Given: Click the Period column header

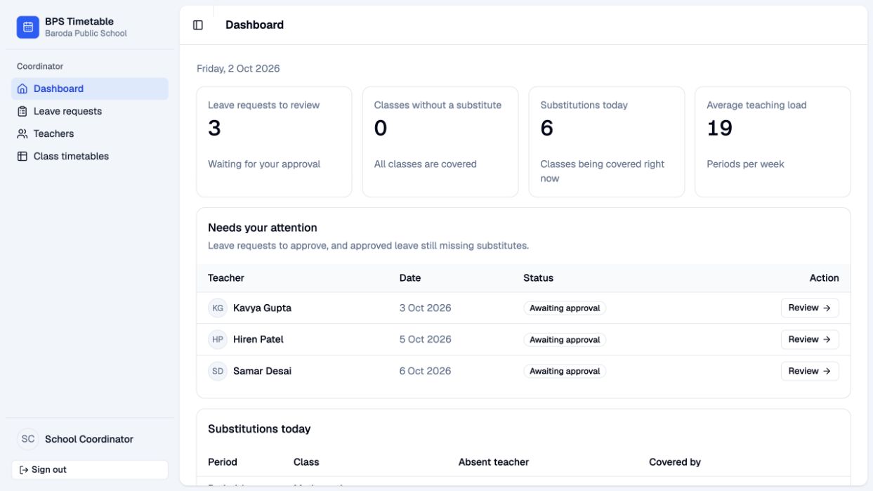Looking at the screenshot, I should pyautogui.click(x=223, y=462).
